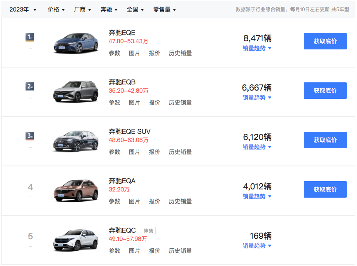Click the 3rd place rank badge icon
This screenshot has height=266, width=357.
tap(30, 136)
